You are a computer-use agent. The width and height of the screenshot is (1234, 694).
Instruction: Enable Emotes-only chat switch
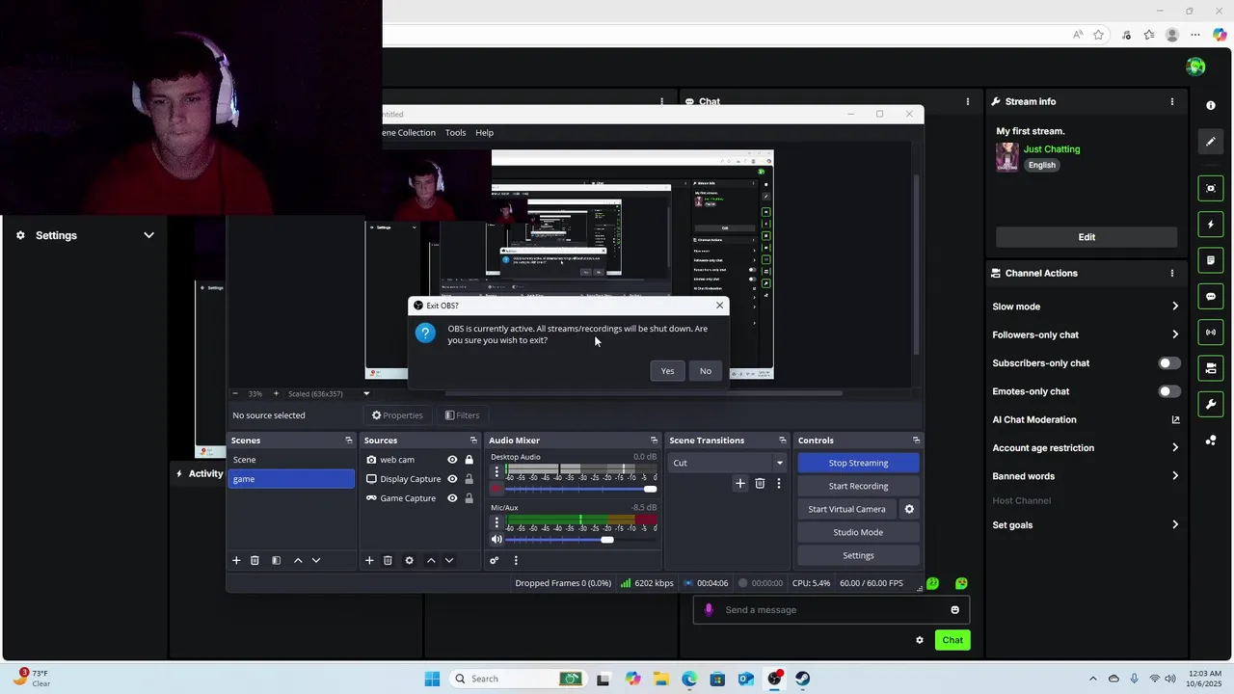click(x=1168, y=391)
